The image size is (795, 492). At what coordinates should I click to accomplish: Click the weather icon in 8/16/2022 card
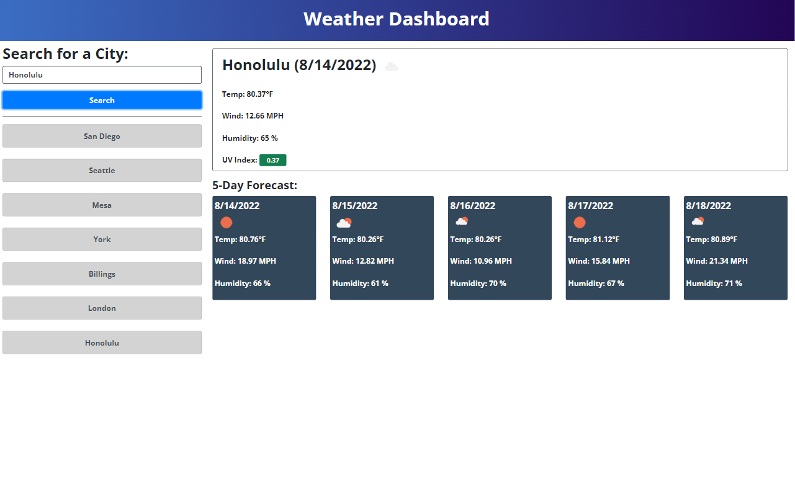[462, 221]
